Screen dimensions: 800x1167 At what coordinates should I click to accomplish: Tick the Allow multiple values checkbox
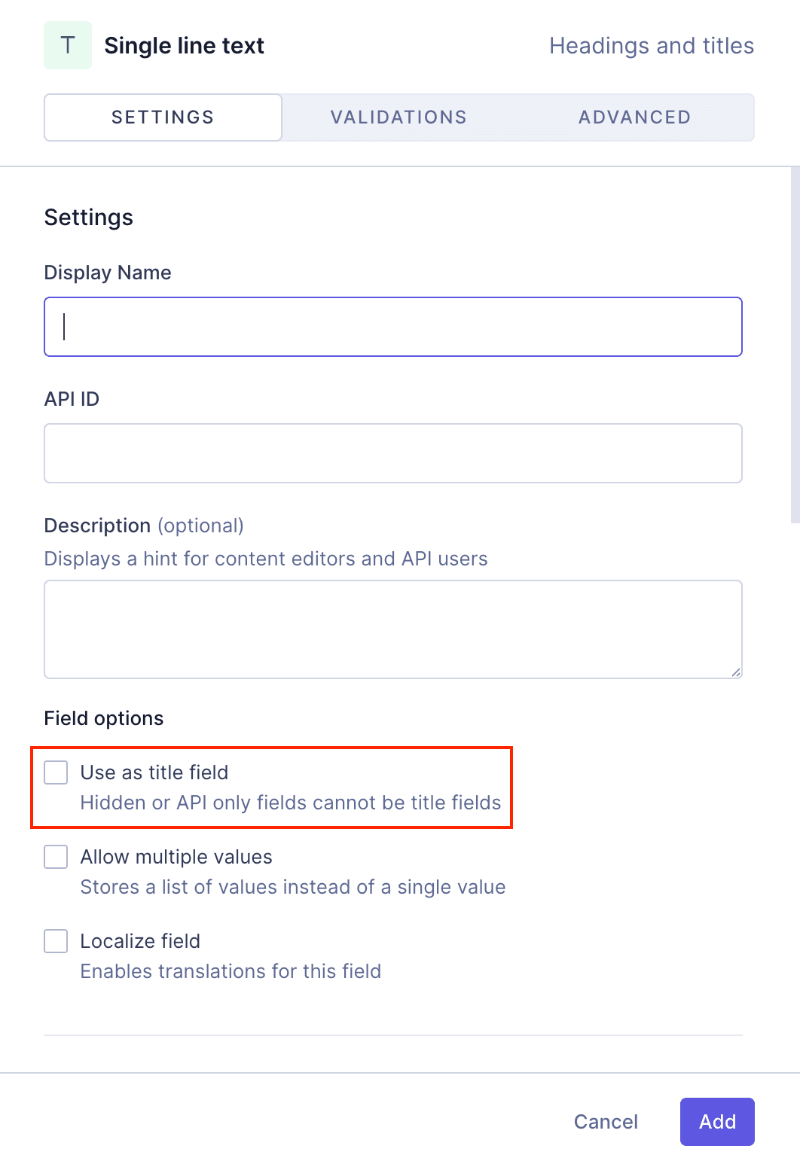(56, 857)
